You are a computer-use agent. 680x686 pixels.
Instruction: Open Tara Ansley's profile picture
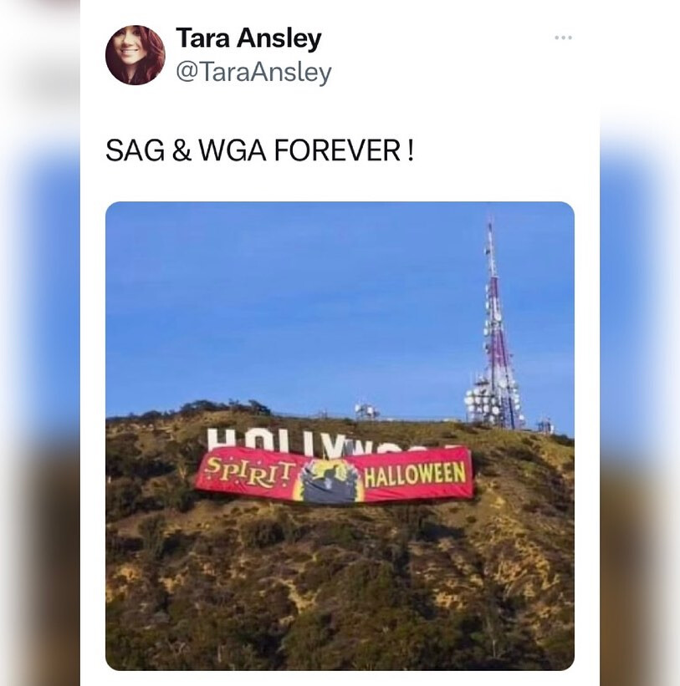point(135,55)
